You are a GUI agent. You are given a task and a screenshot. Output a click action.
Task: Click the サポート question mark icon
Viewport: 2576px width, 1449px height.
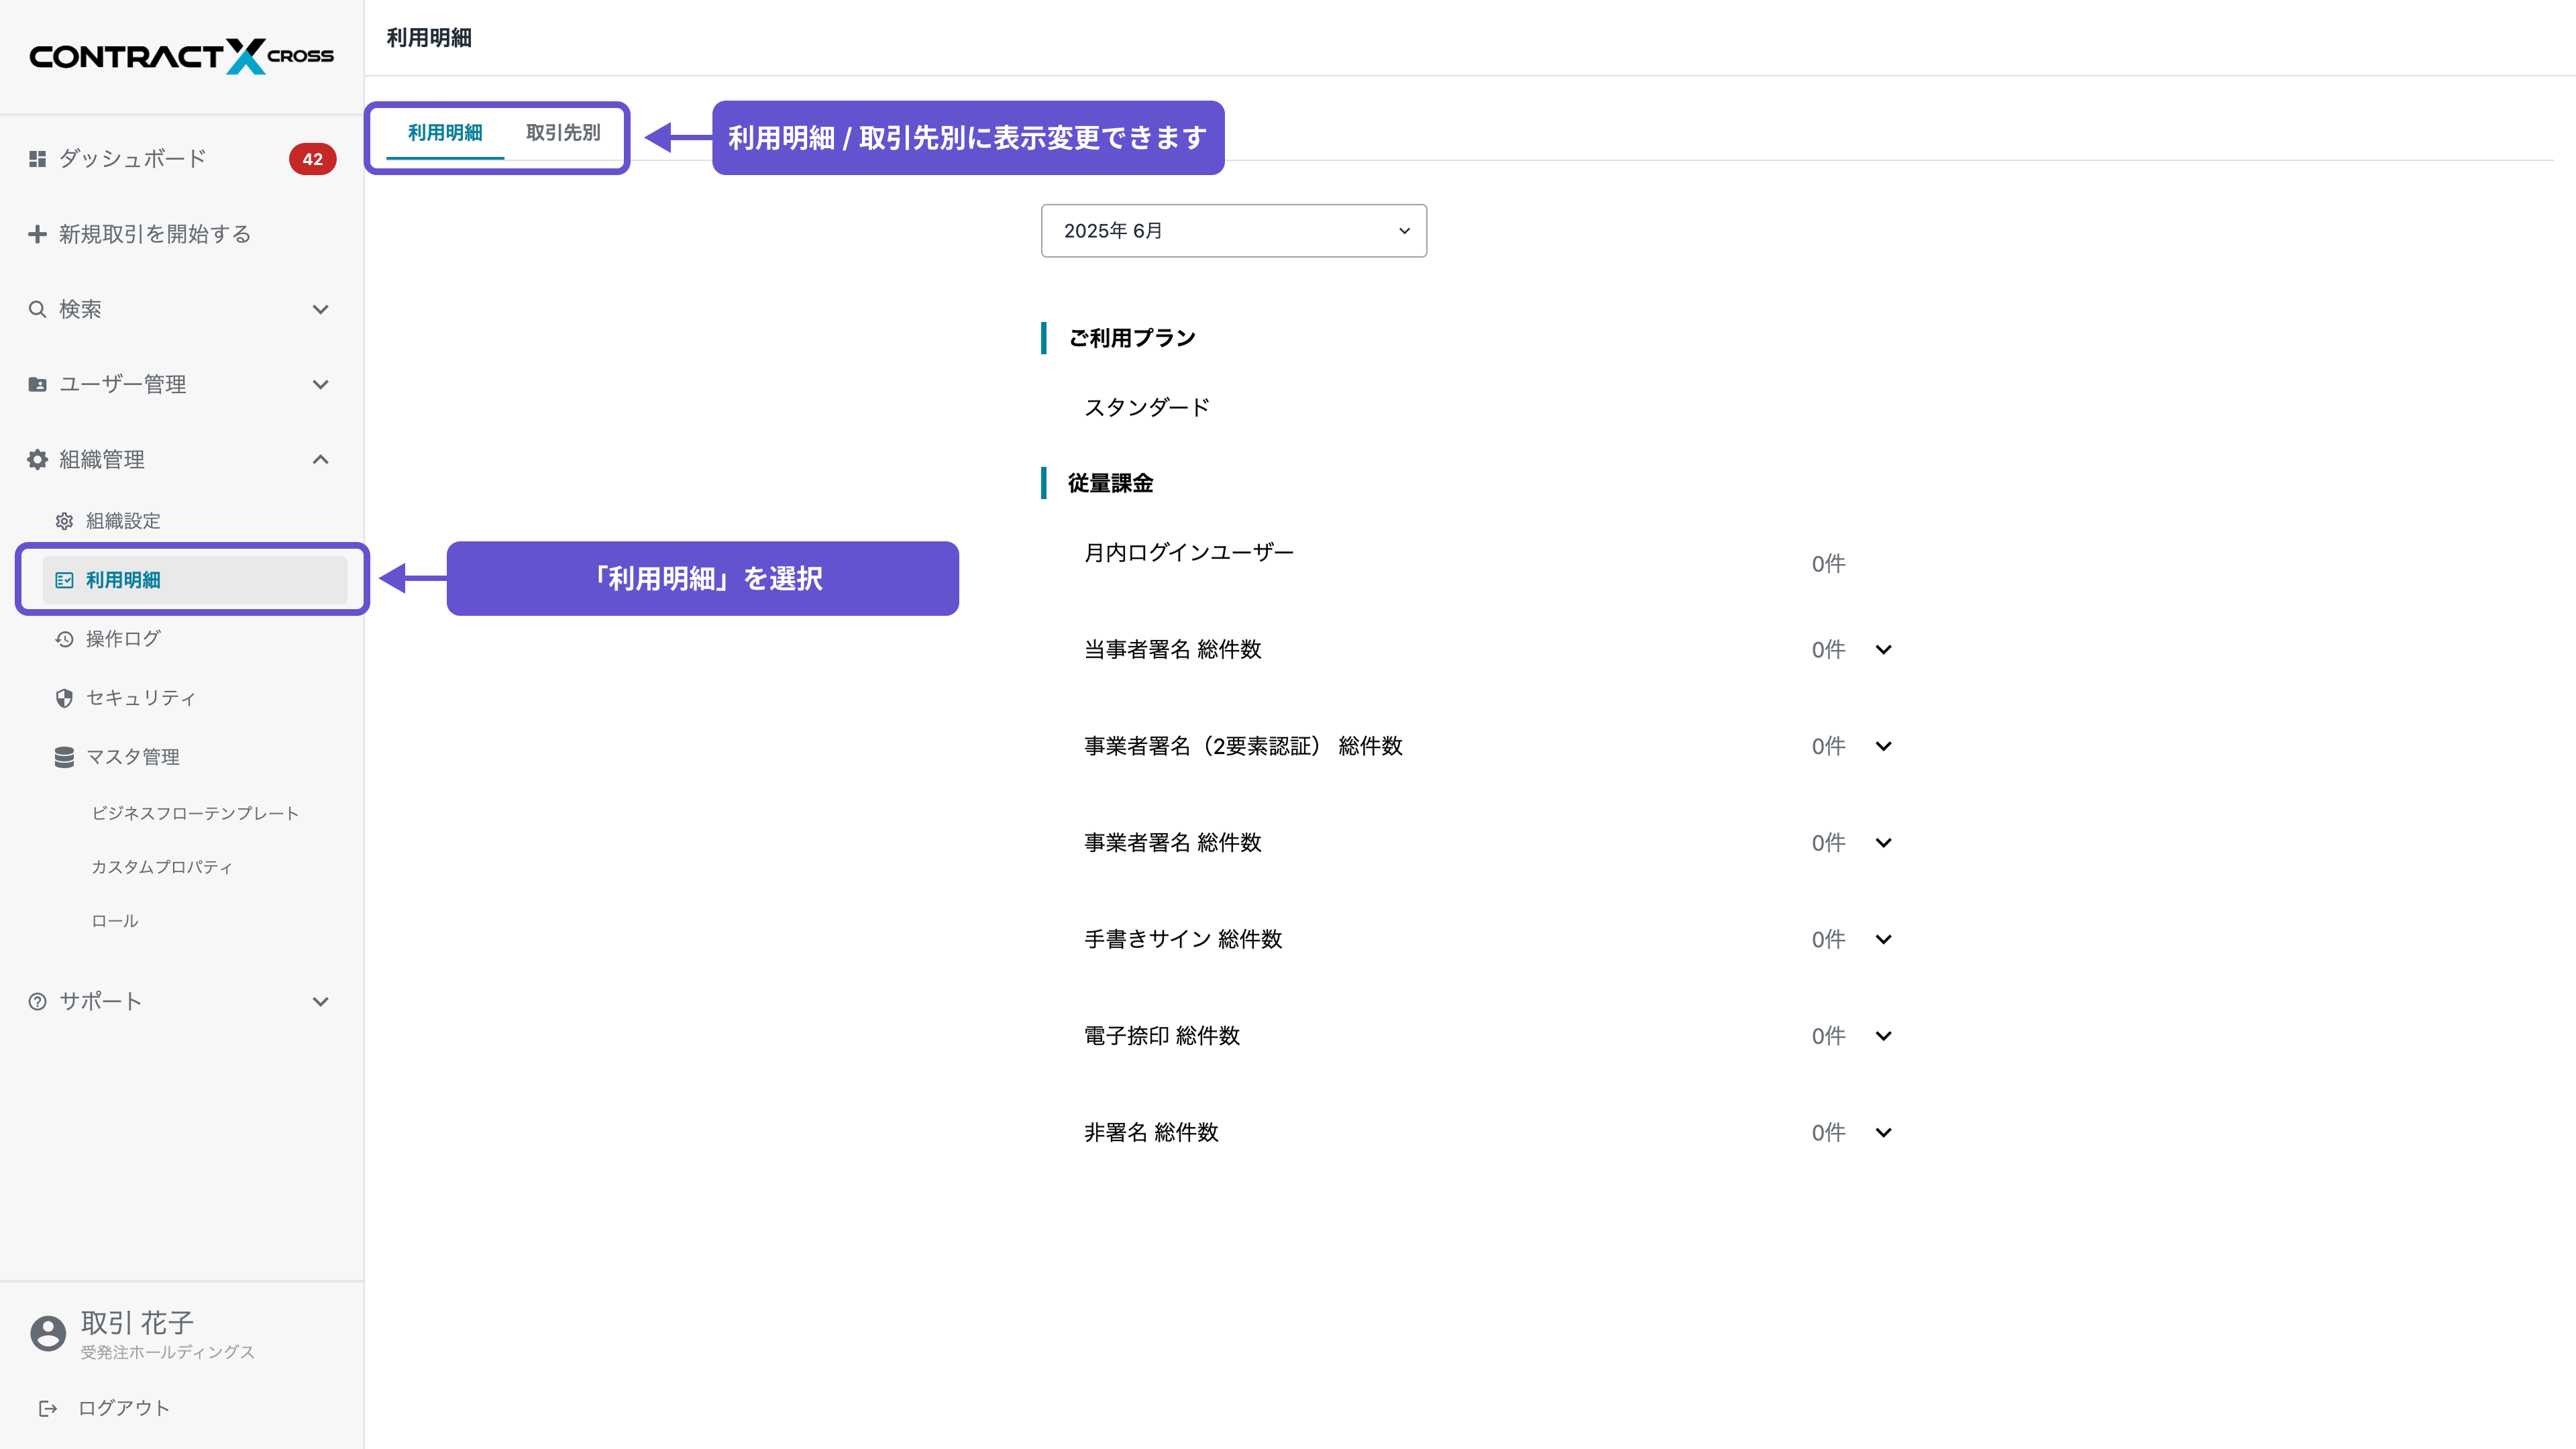[37, 1000]
